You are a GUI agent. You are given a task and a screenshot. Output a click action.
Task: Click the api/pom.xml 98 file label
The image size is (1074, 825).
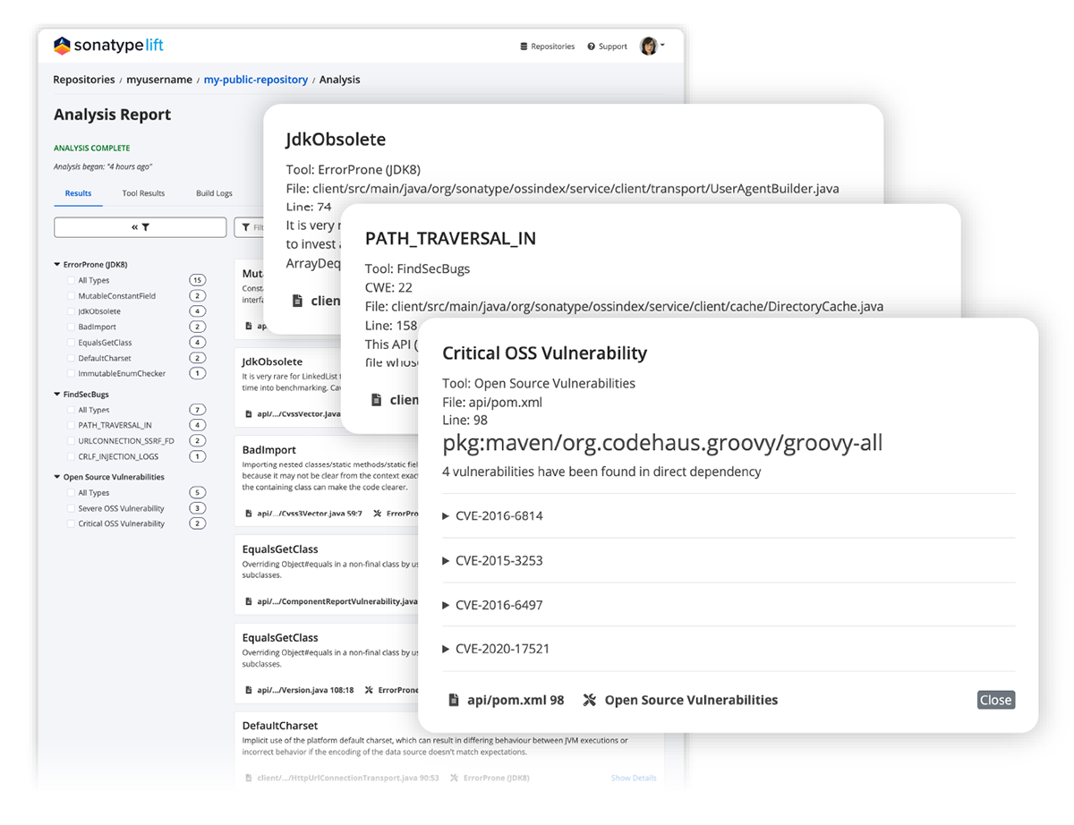coord(516,700)
